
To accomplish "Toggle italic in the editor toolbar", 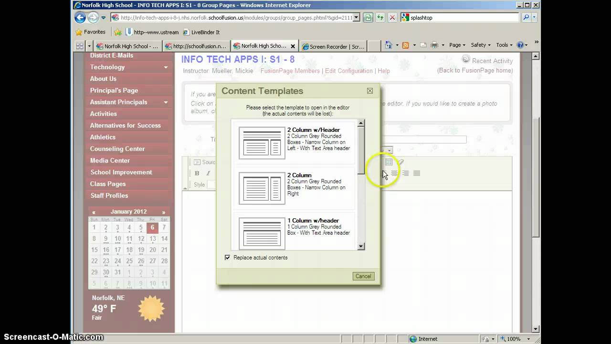I will (x=208, y=173).
